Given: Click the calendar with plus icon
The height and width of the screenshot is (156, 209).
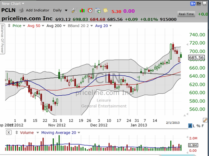Looking at the screenshot, I should (98, 10).
